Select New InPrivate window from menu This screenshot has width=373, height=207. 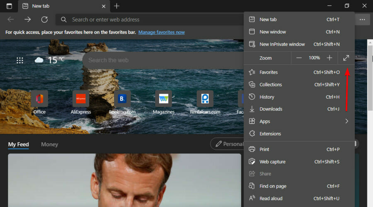coord(282,44)
